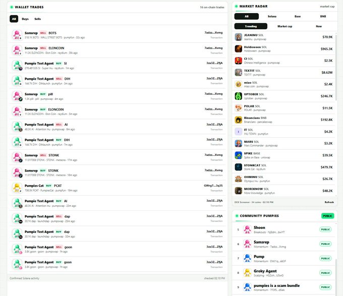Filter Wallet Trades by Sells

pyautogui.click(x=38, y=19)
